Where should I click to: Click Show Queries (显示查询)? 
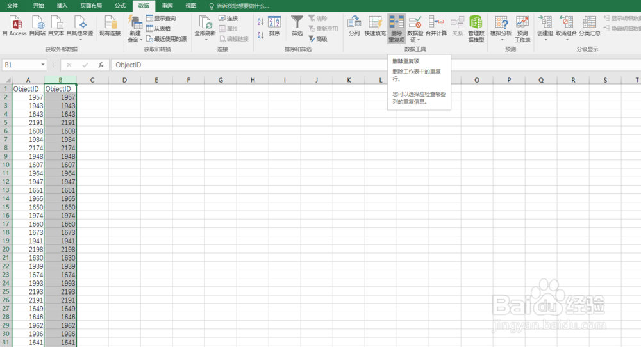click(161, 19)
